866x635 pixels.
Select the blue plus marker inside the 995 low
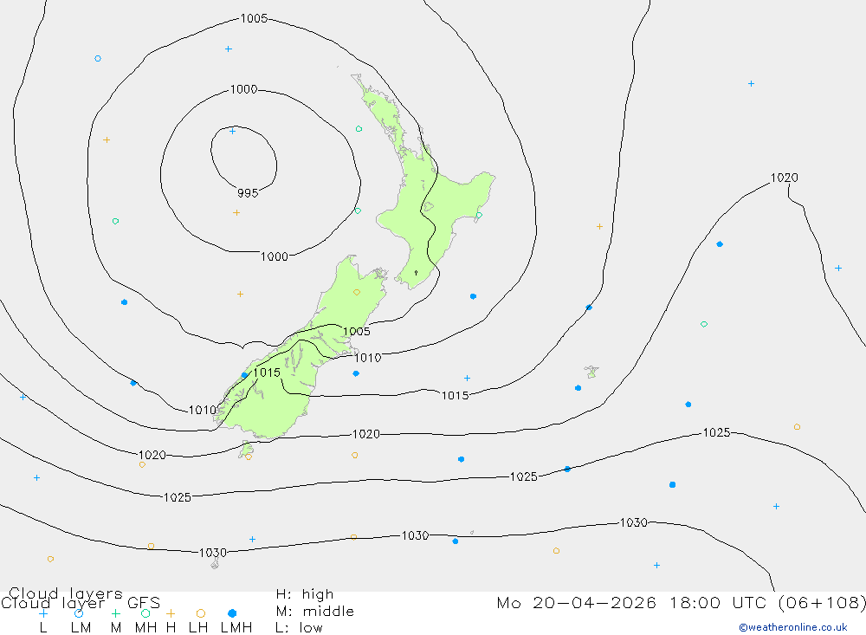[232, 131]
